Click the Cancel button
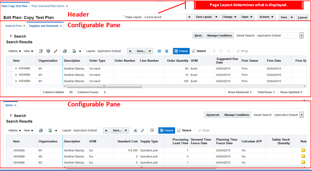The width and height of the screenshot is (312, 171). click(x=302, y=17)
